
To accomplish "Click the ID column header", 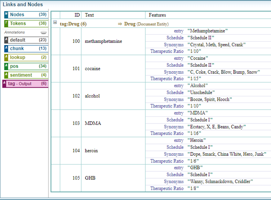I will point(77,15).
